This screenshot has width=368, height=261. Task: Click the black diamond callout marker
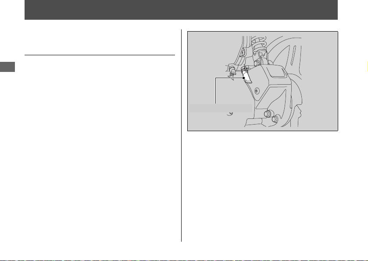point(244,78)
